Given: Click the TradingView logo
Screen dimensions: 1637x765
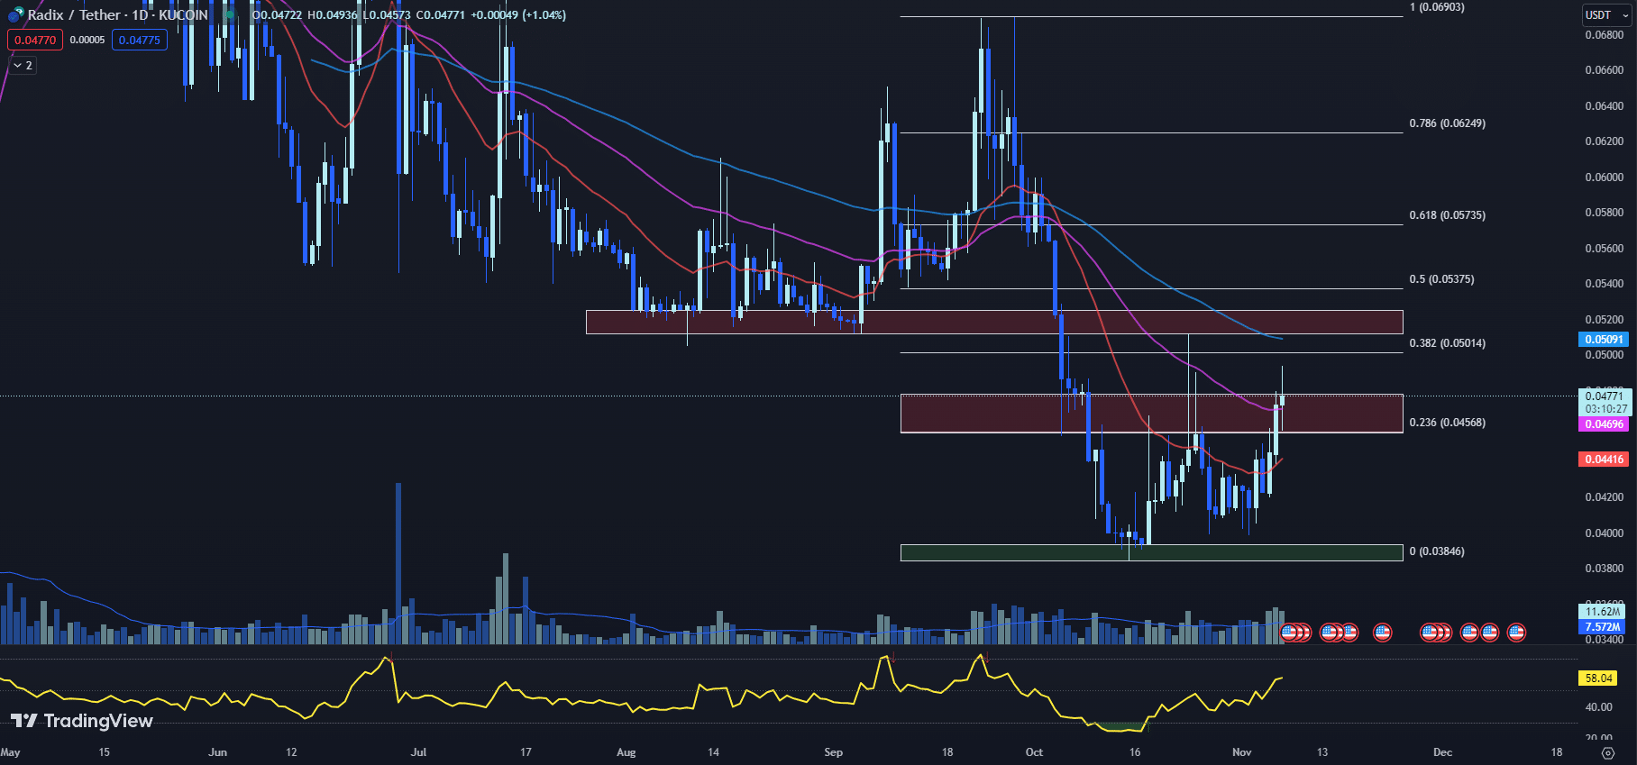Looking at the screenshot, I should pos(81,721).
